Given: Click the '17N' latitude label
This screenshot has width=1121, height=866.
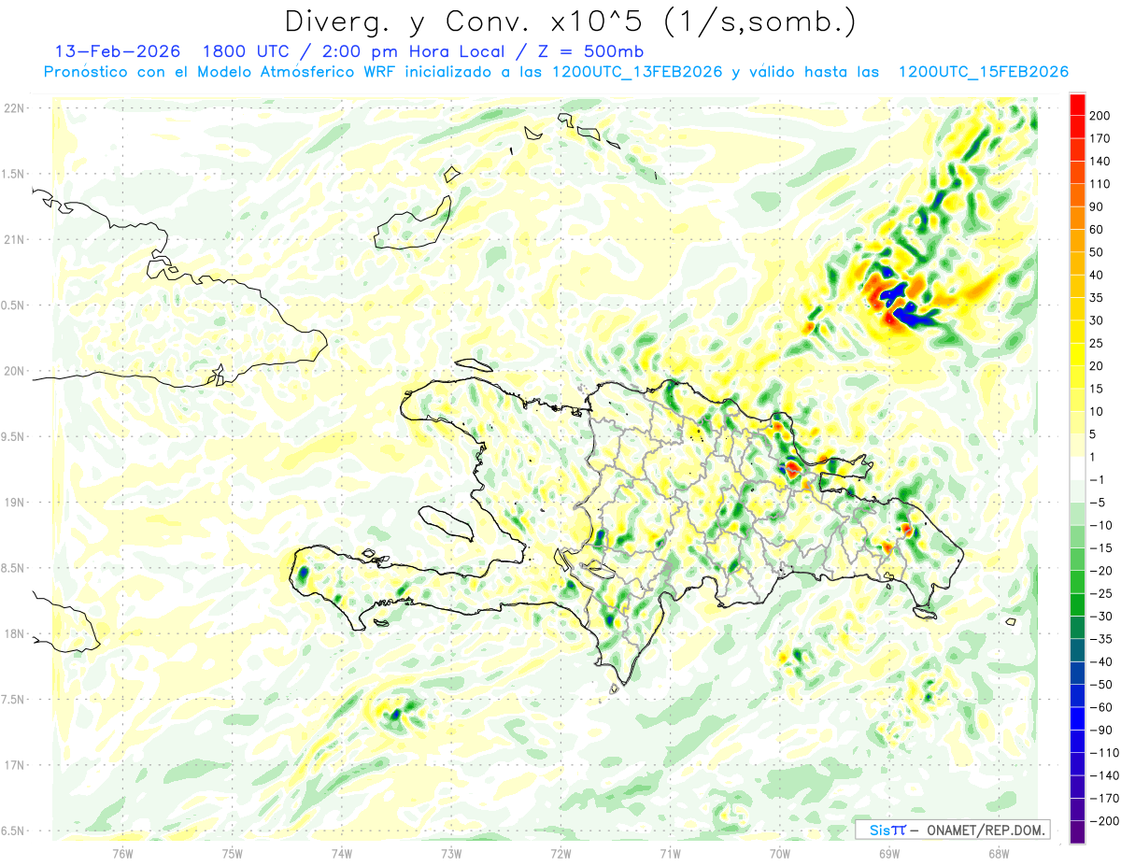Looking at the screenshot, I should [13, 765].
